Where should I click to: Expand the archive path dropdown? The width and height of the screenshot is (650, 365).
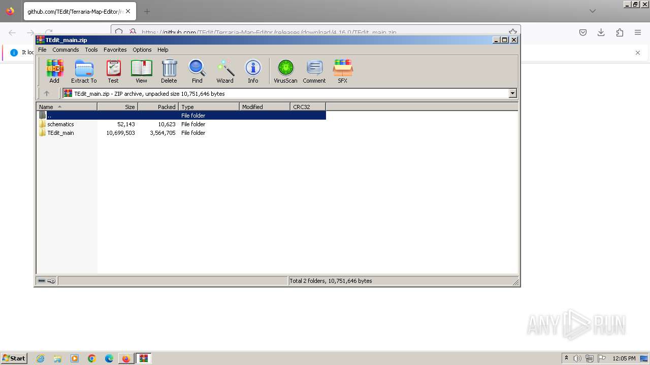pyautogui.click(x=512, y=93)
